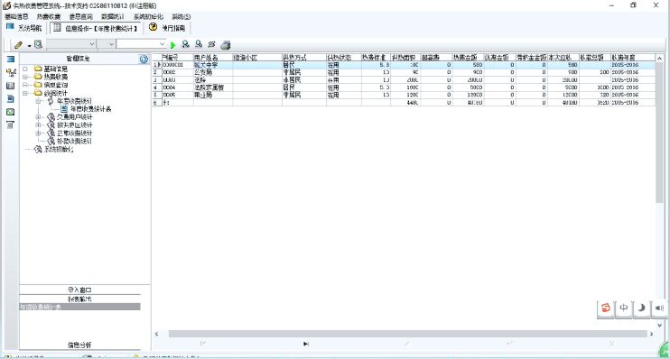Open the 热费收费 menu
Image resolution: width=670 pixels, height=359 pixels.
pos(48,16)
